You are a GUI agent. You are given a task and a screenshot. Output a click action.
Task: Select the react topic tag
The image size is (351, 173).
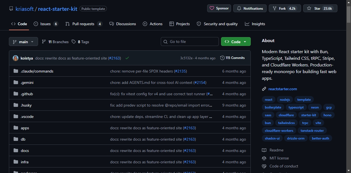269,100
